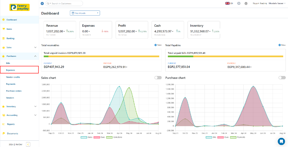Open settings gear icon in header
Screen dimensions: 288x147
(x=246, y=4)
